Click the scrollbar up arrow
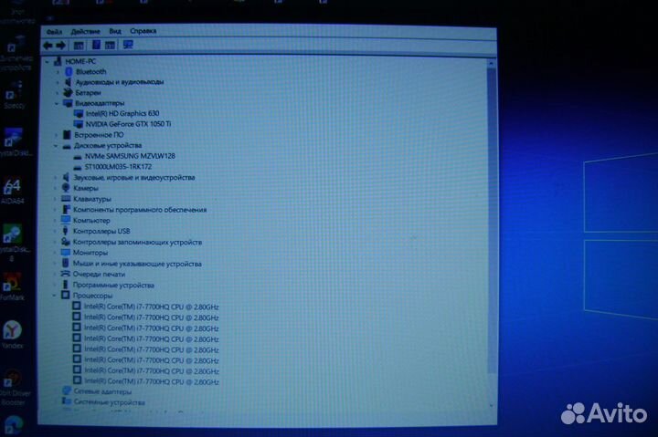Viewport: 658px width, 437px height. [491, 63]
